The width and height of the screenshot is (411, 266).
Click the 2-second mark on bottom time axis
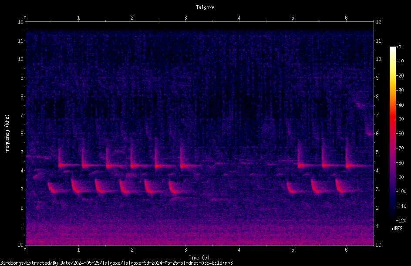132,250
